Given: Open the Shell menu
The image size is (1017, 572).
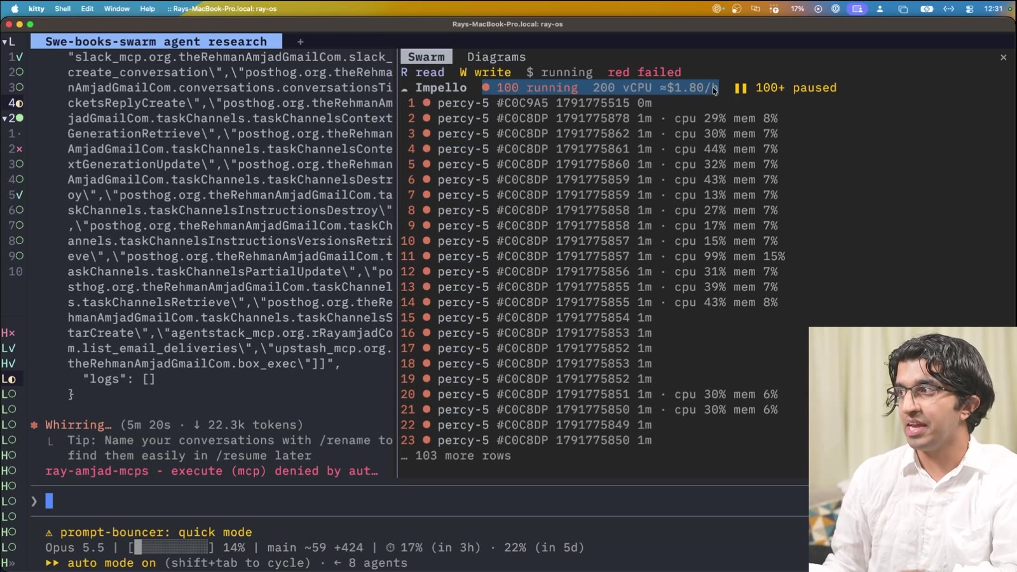Looking at the screenshot, I should pyautogui.click(x=62, y=8).
